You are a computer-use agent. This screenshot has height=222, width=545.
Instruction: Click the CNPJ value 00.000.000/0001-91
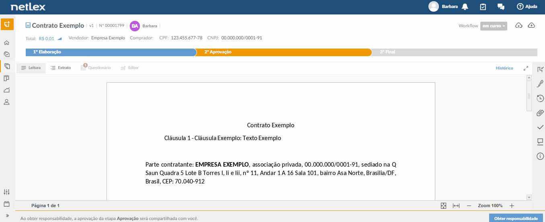pyautogui.click(x=242, y=38)
